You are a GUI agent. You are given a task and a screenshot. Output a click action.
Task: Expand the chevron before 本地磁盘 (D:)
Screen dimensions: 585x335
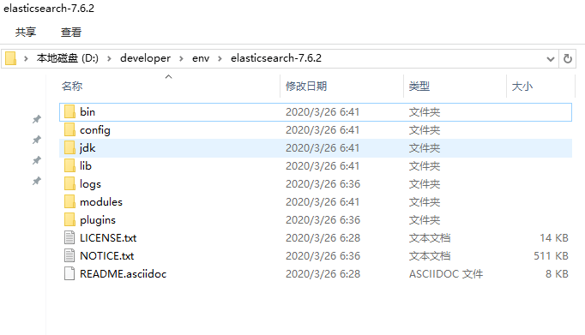tap(26, 58)
